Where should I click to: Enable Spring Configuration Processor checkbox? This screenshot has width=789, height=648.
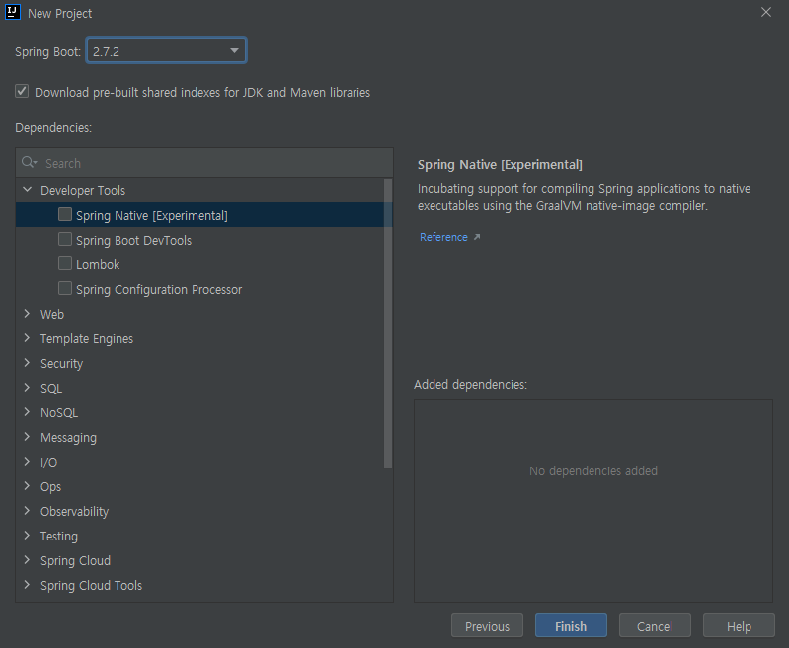point(65,289)
